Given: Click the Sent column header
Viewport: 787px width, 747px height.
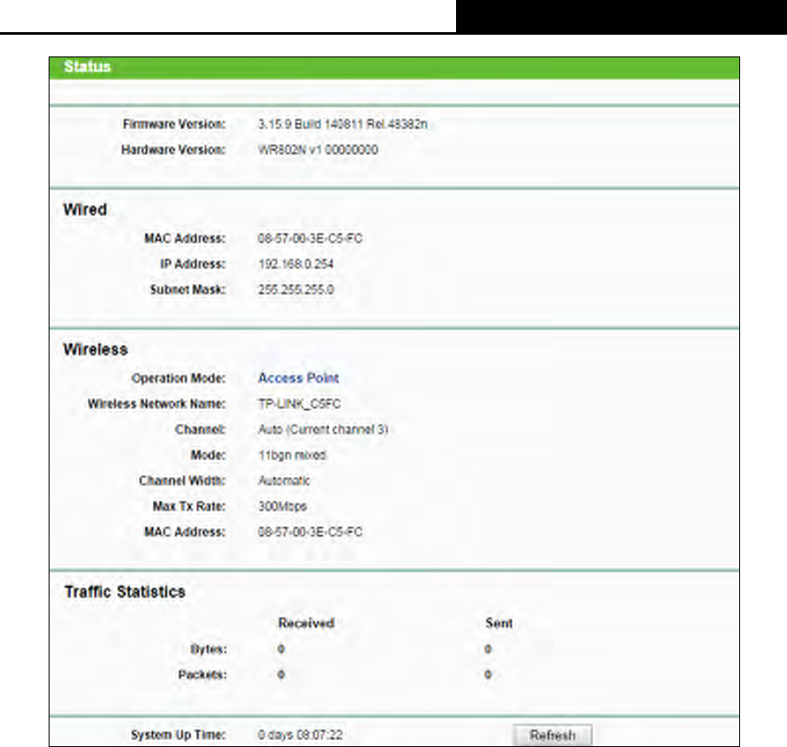Looking at the screenshot, I should point(499,623).
